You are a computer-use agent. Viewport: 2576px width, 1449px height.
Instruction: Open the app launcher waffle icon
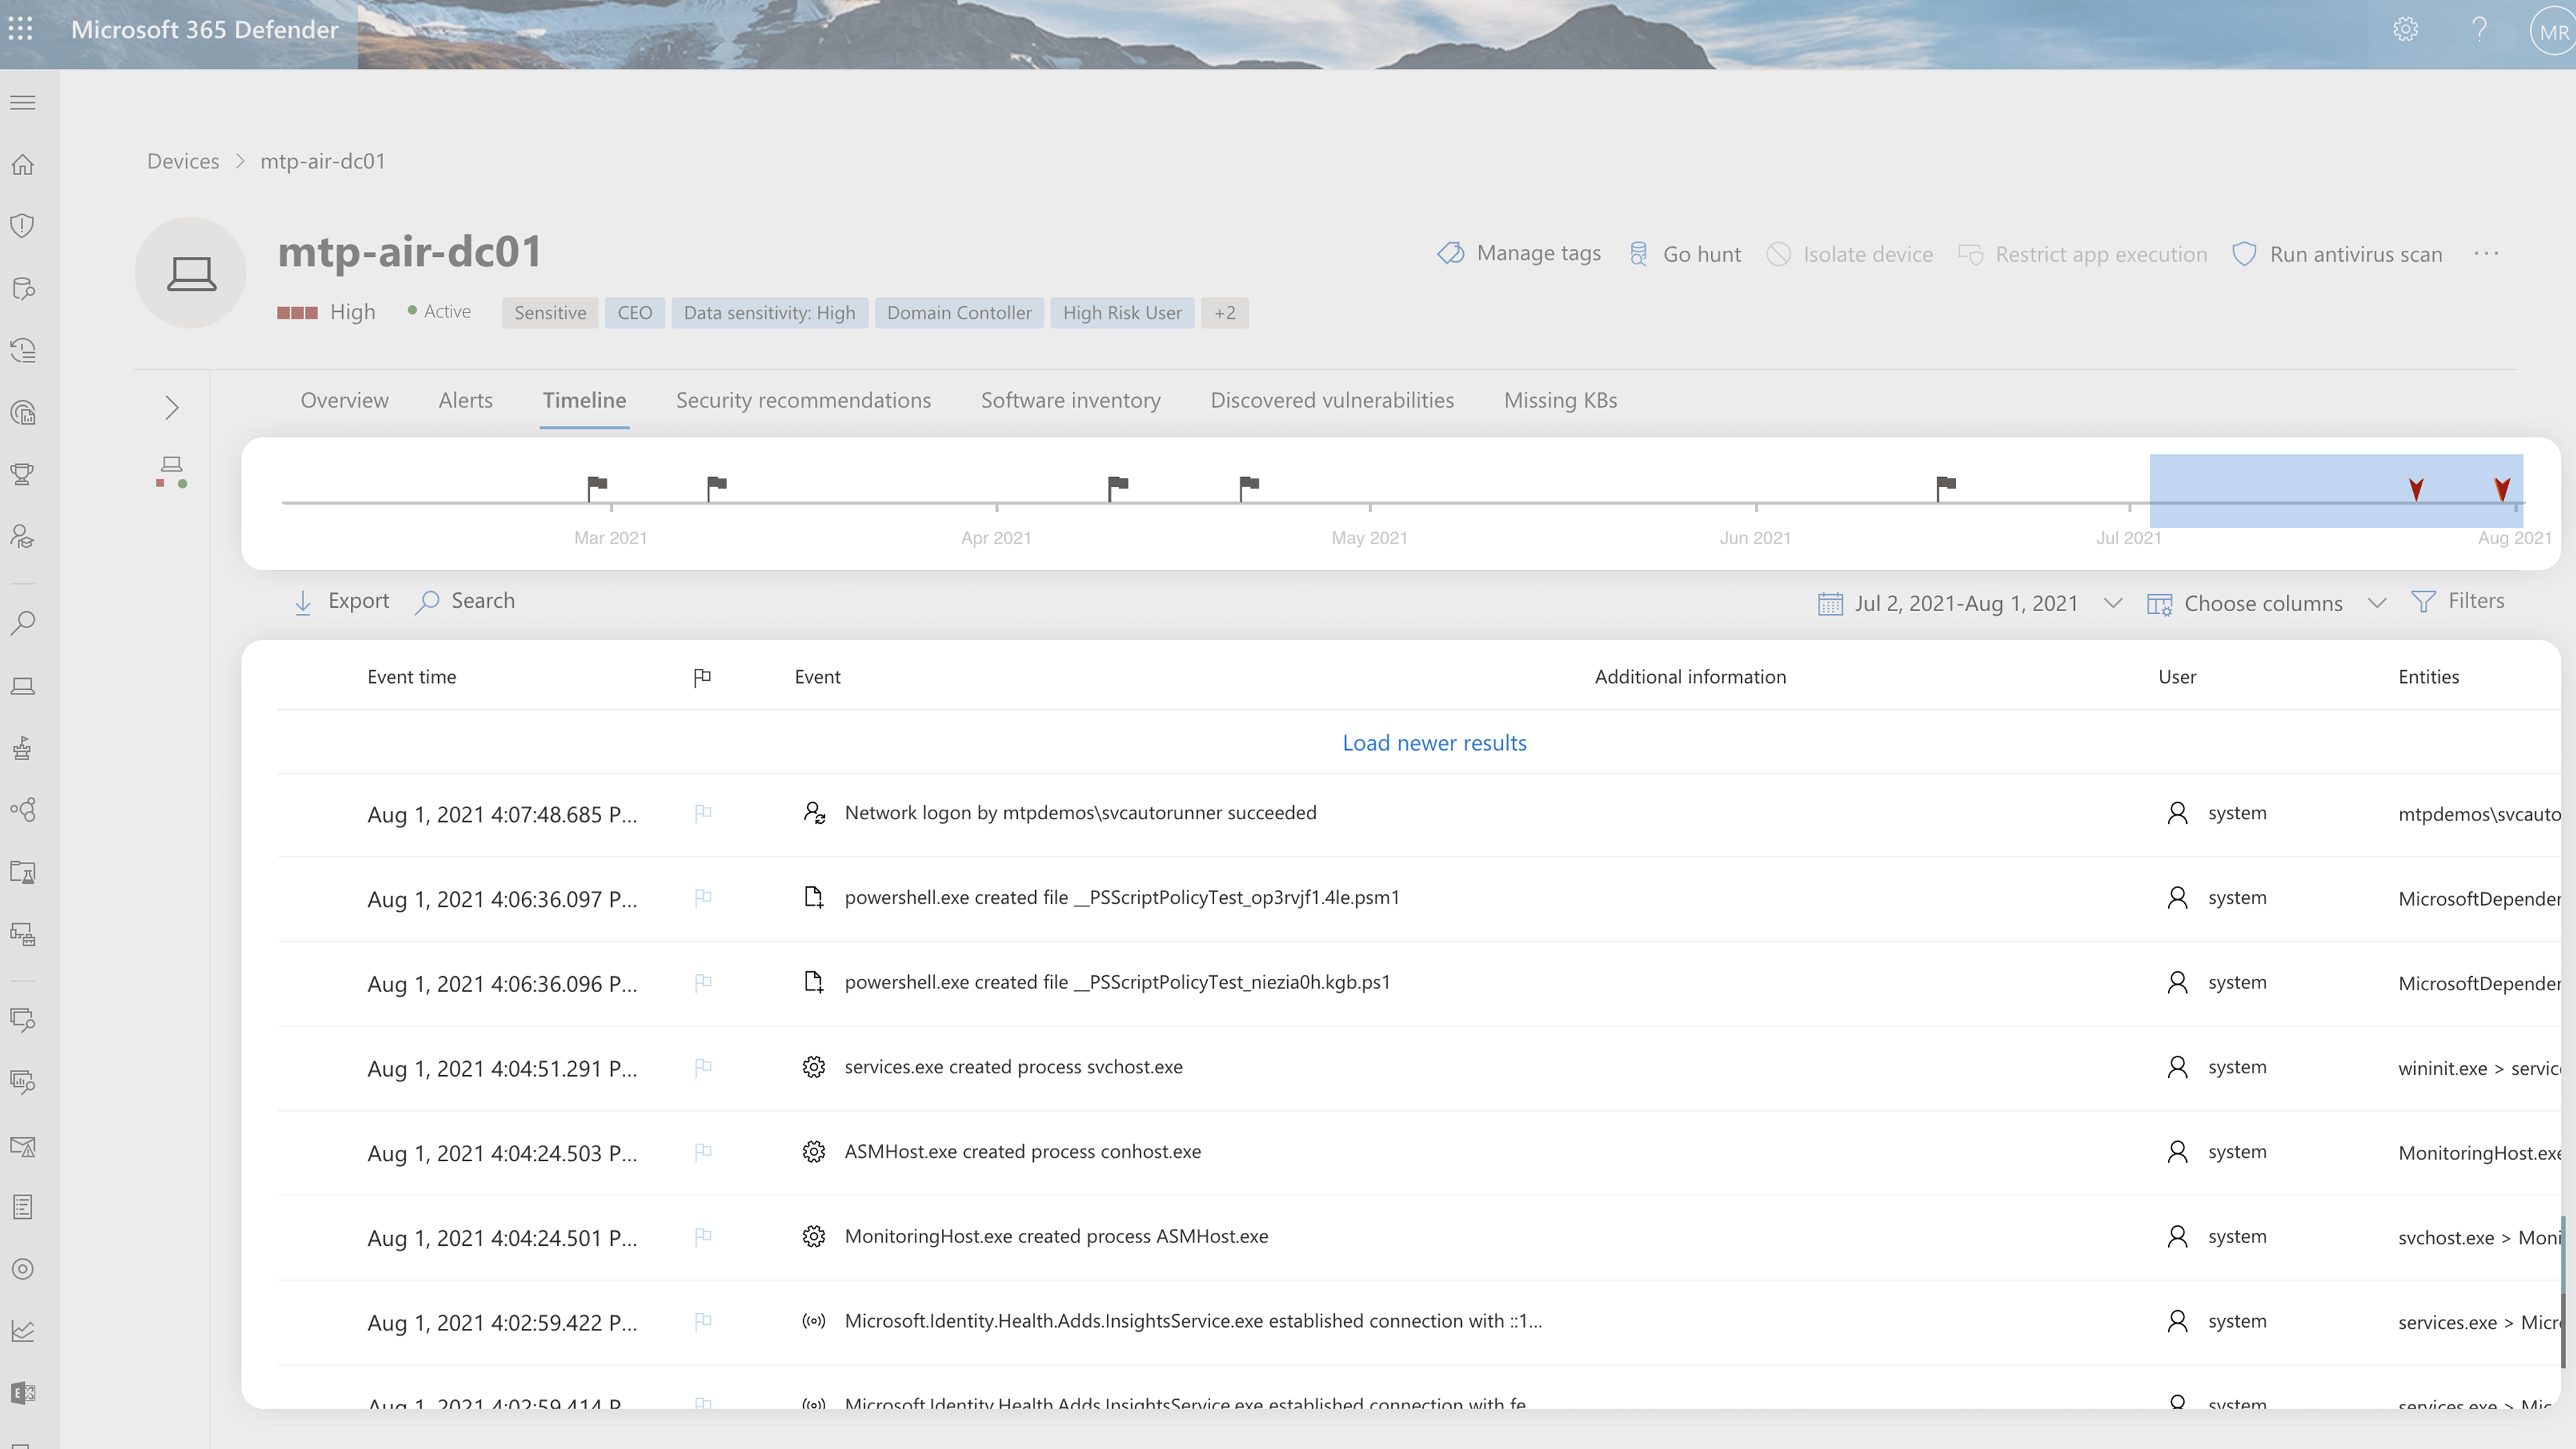pos(21,29)
